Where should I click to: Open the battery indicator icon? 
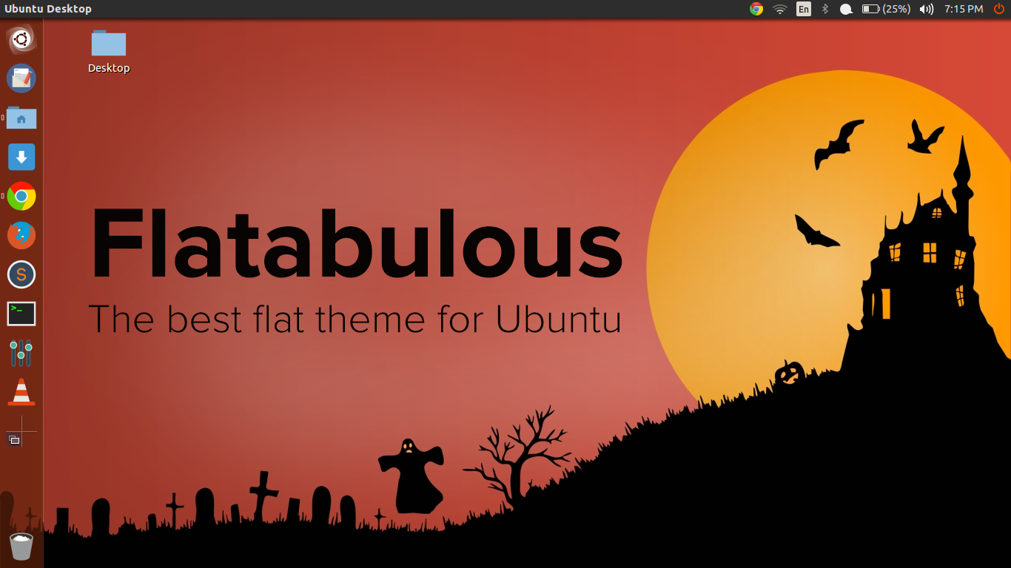870,9
